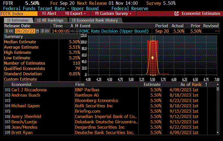Viewport: 223px width, 141px height.
Task: Select Median Estimate summary row
Action: (x=42, y=42)
